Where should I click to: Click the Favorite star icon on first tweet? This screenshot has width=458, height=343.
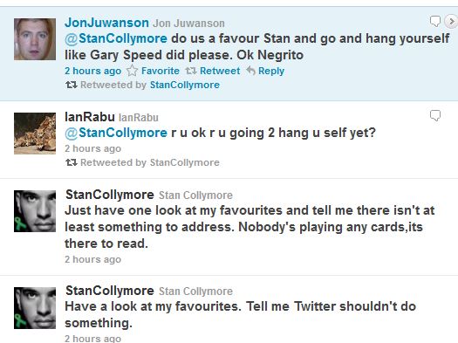(x=132, y=71)
